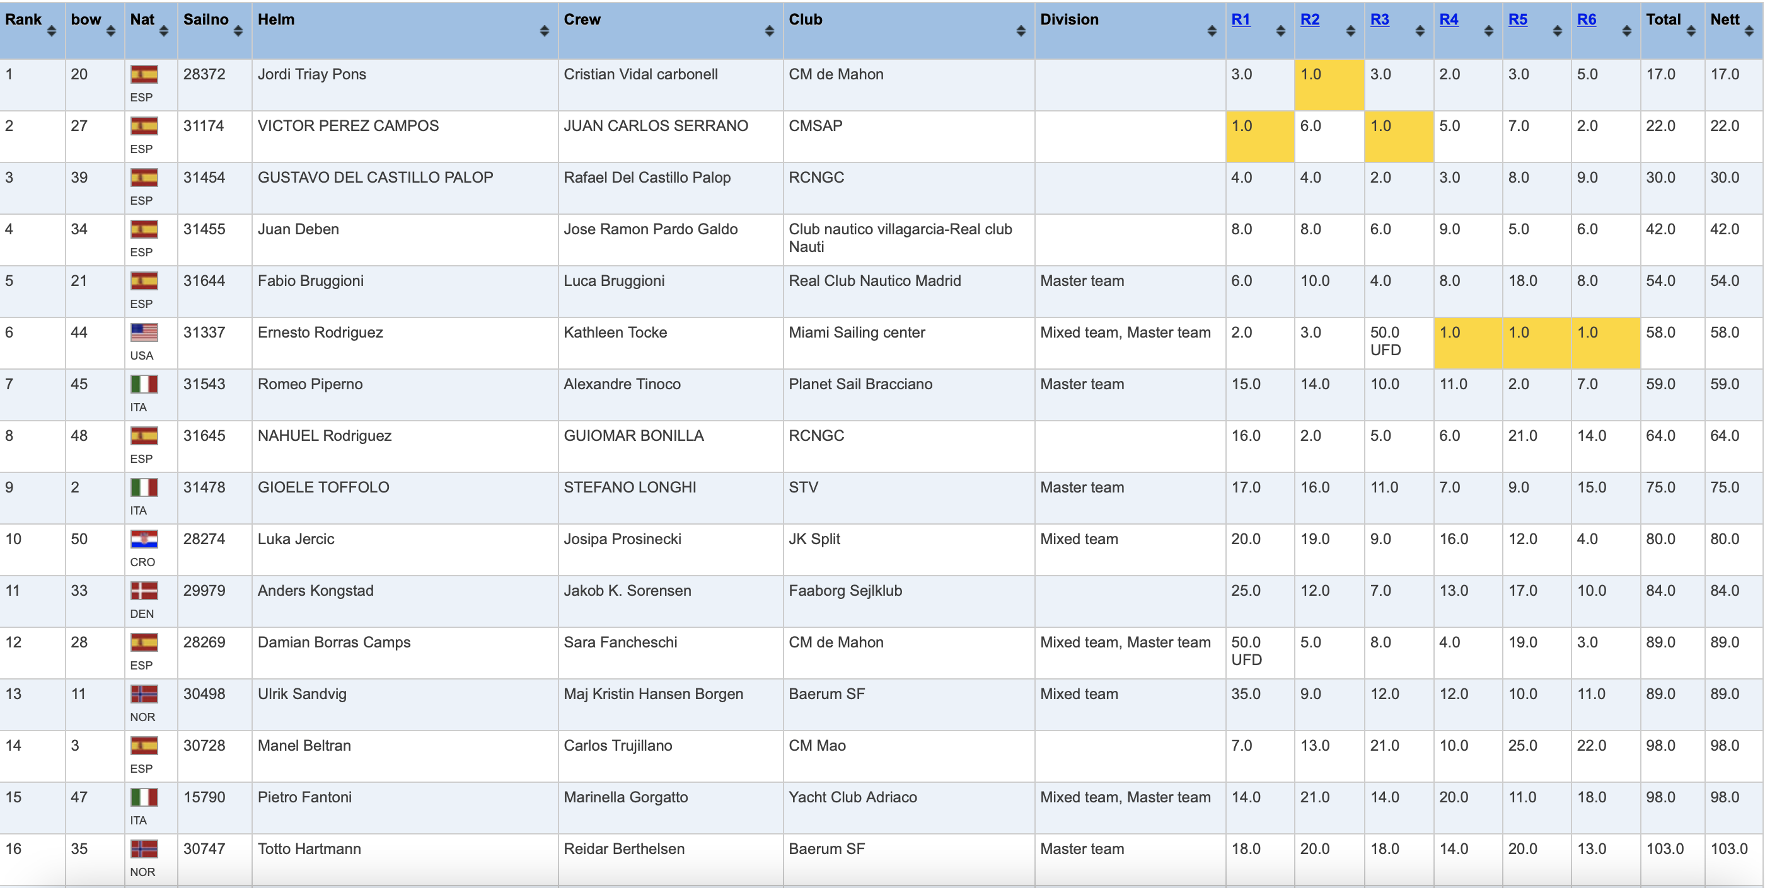Click the 50.0 UFD score of Damian Borras Camps
The width and height of the screenshot is (1765, 888).
tap(1246, 651)
